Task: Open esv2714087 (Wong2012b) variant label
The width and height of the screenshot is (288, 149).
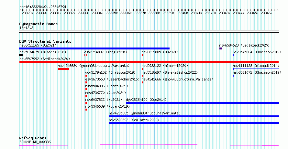Action: tap(105, 52)
